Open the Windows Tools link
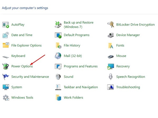 click(22, 98)
